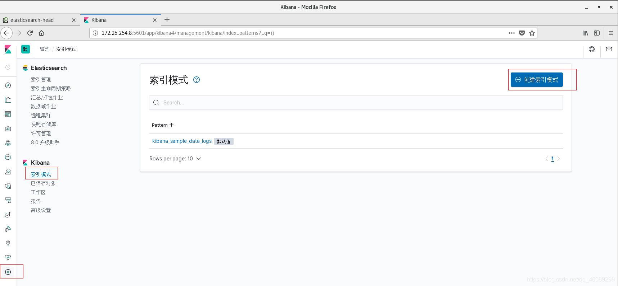Image resolution: width=618 pixels, height=286 pixels.
Task: Click previous page arrow in pagination
Action: point(547,159)
